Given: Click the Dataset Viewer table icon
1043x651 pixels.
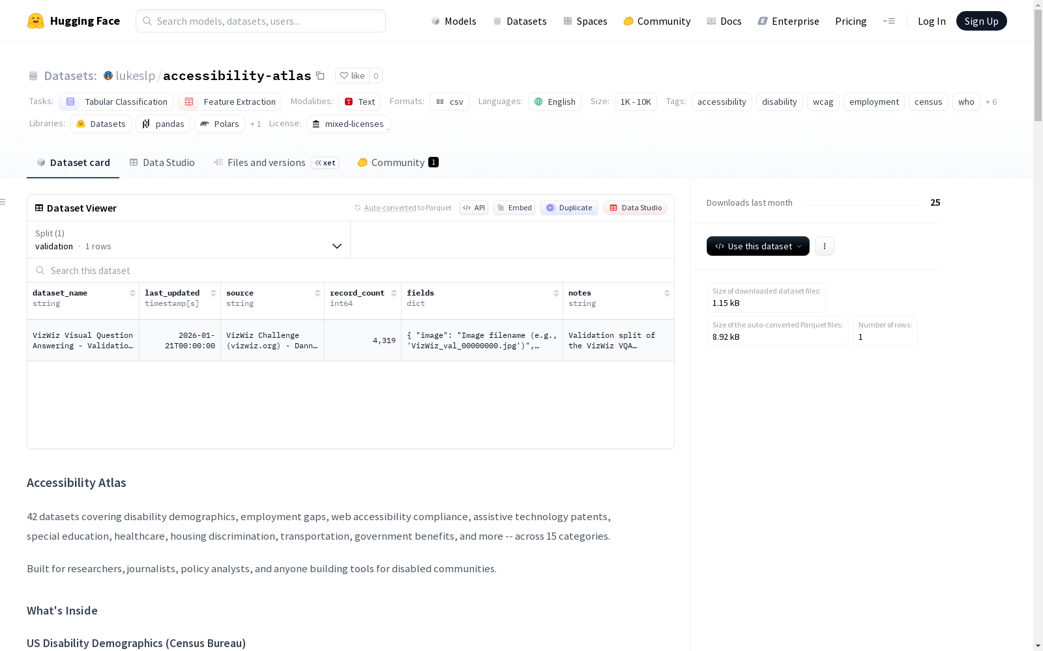Looking at the screenshot, I should point(39,208).
